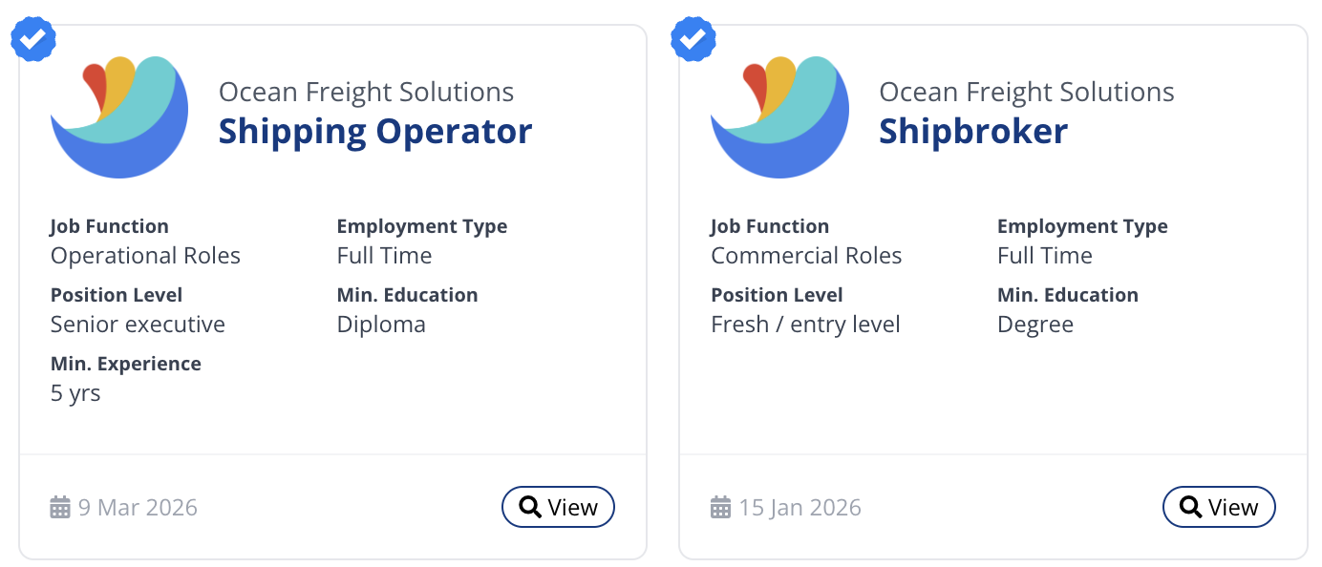Click the 9 Mar 2026 posting date
This screenshot has width=1322, height=567.
(138, 507)
